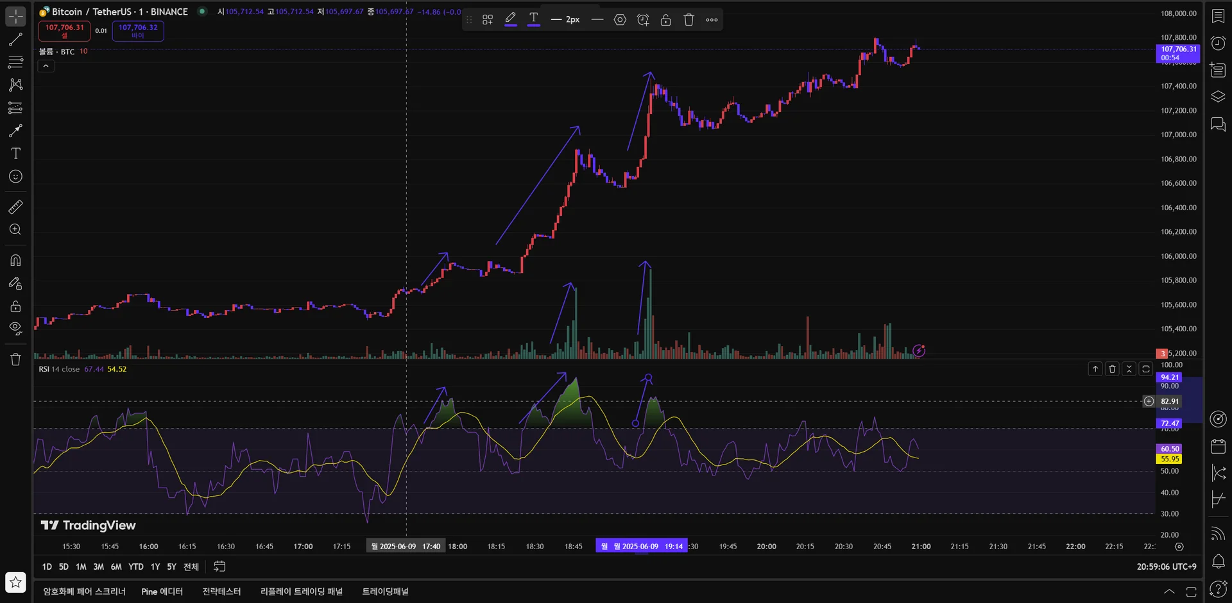Hide all drawings with eye icon
This screenshot has height=603, width=1232.
tap(15, 329)
